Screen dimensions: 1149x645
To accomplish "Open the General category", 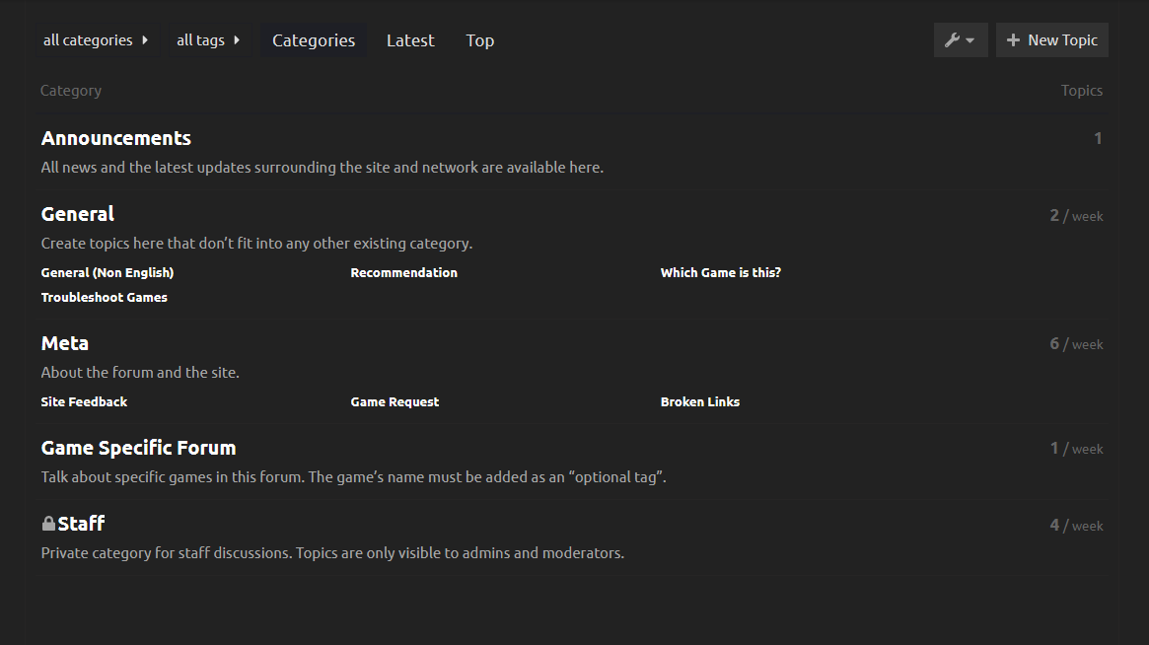I will click(x=78, y=214).
